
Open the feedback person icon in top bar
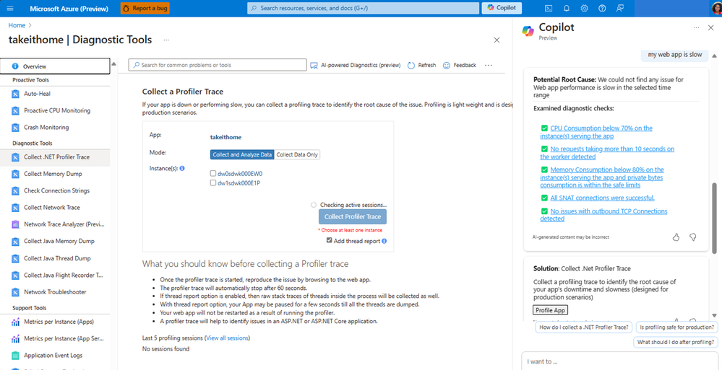620,8
